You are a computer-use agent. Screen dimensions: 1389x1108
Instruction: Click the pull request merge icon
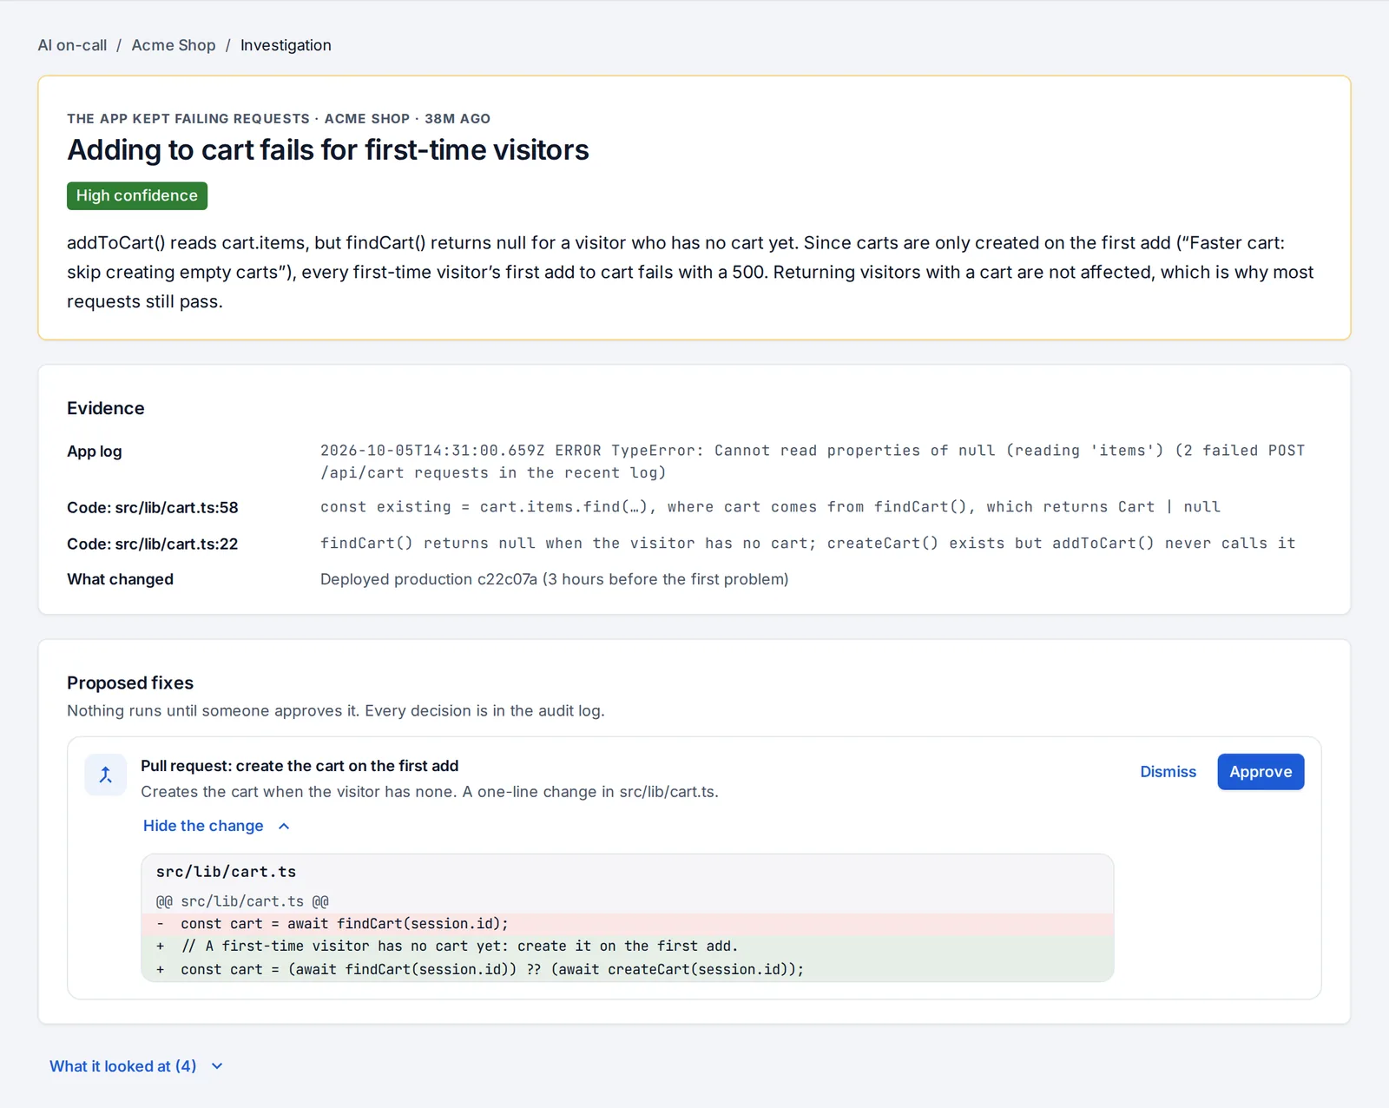click(x=106, y=775)
